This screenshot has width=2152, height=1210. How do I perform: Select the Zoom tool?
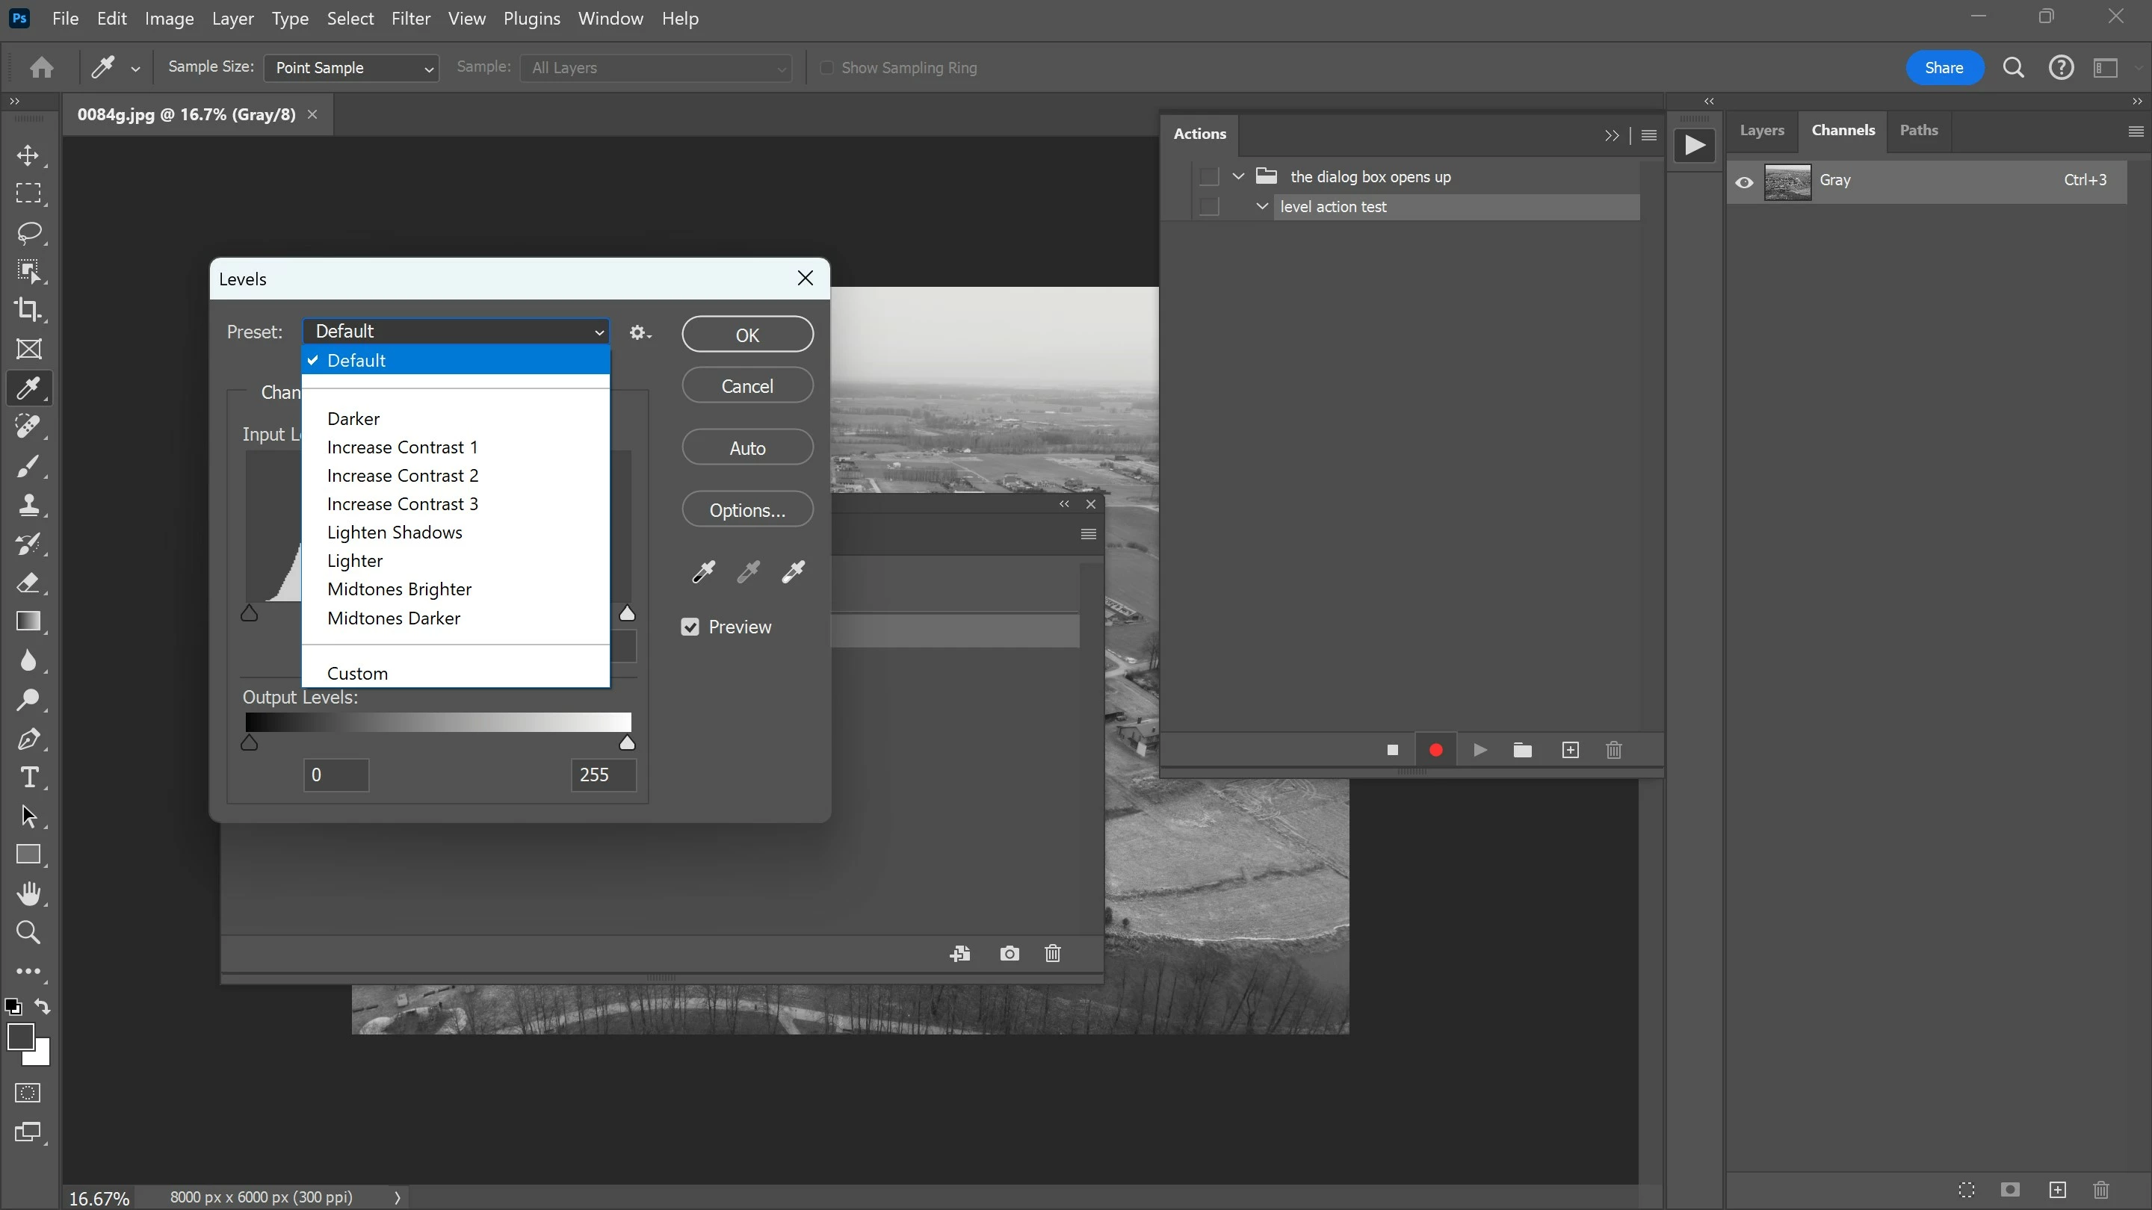[28, 932]
